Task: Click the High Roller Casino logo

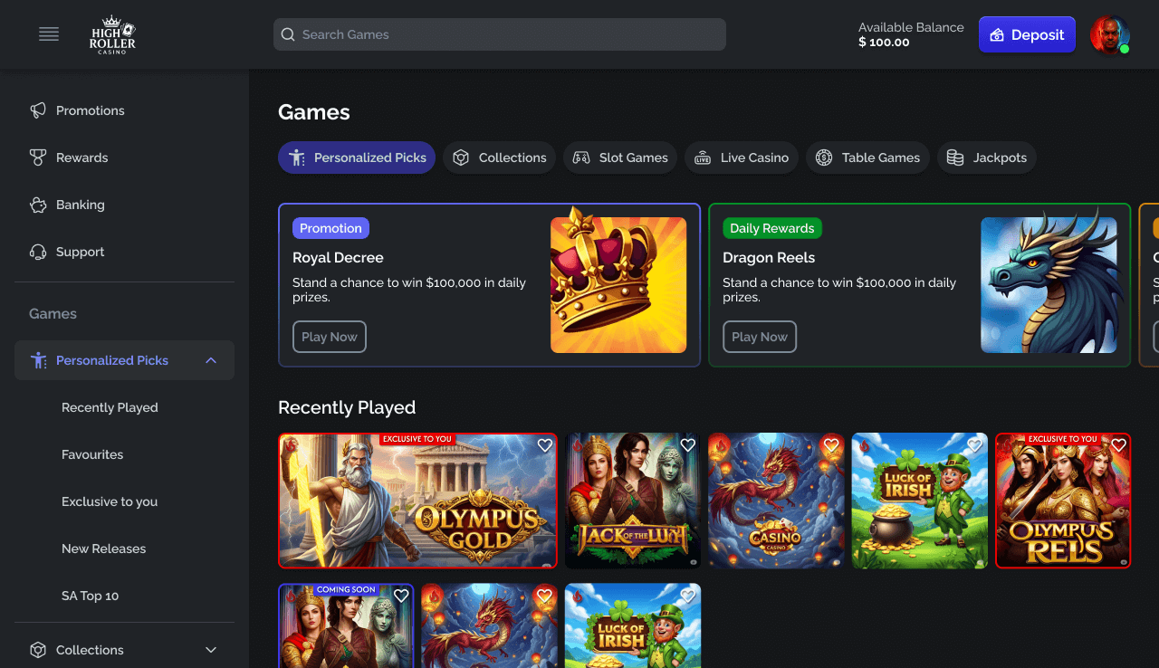Action: click(112, 34)
